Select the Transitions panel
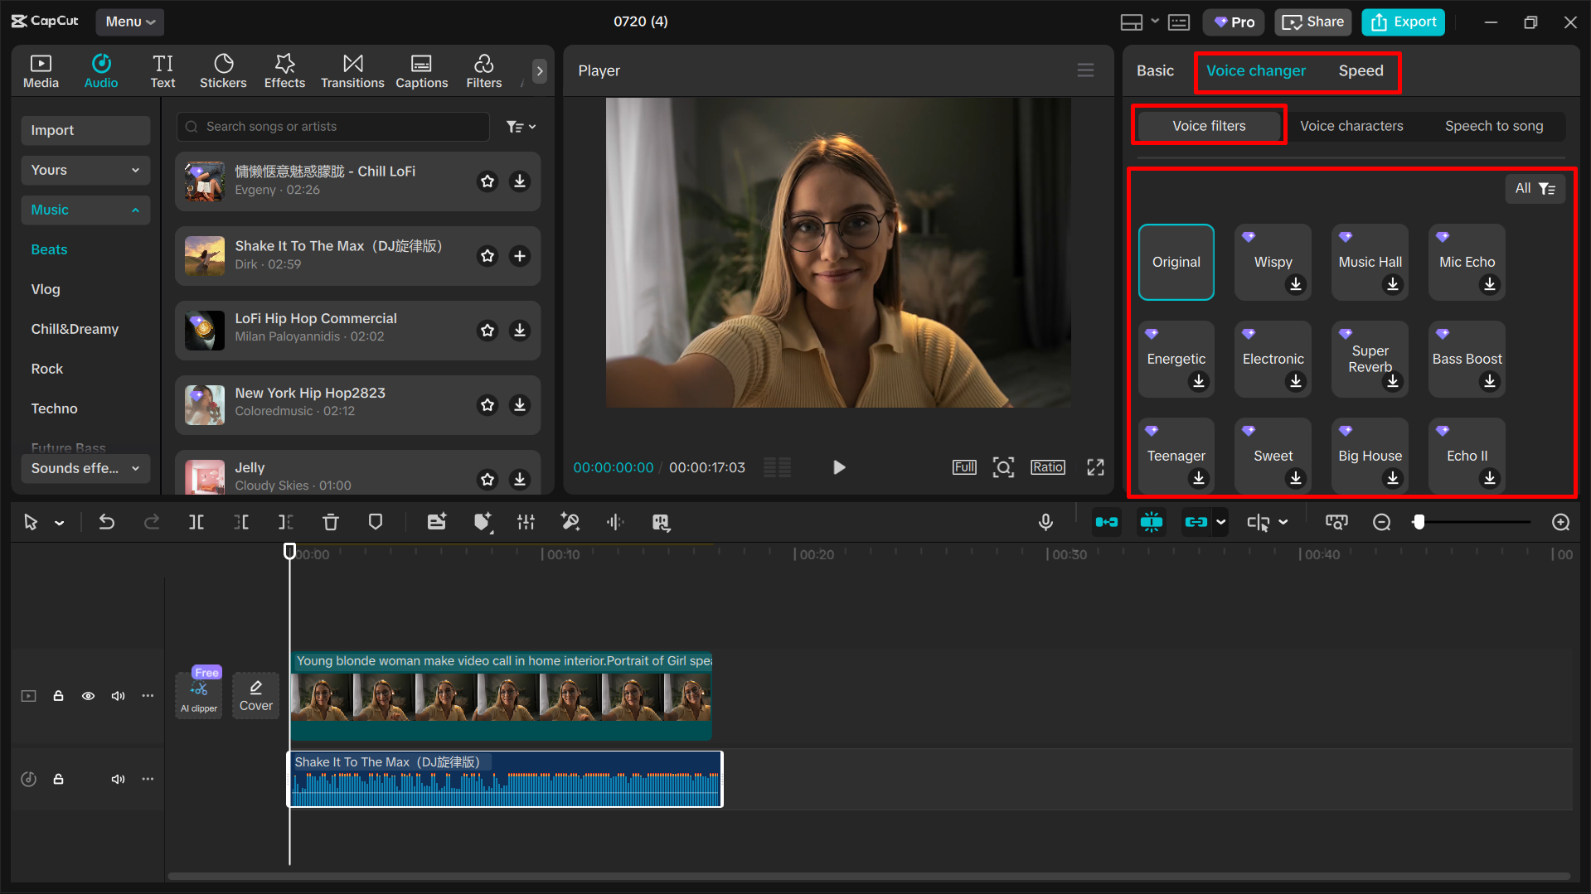This screenshot has height=894, width=1591. pos(352,70)
